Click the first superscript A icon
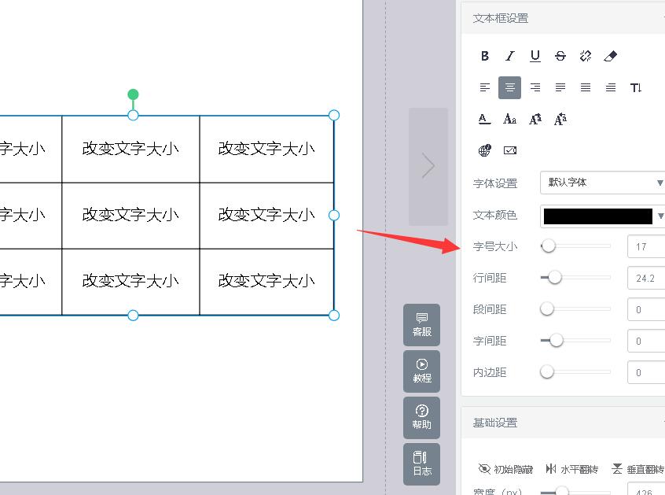Screen dimensions: 665x495 [535, 120]
